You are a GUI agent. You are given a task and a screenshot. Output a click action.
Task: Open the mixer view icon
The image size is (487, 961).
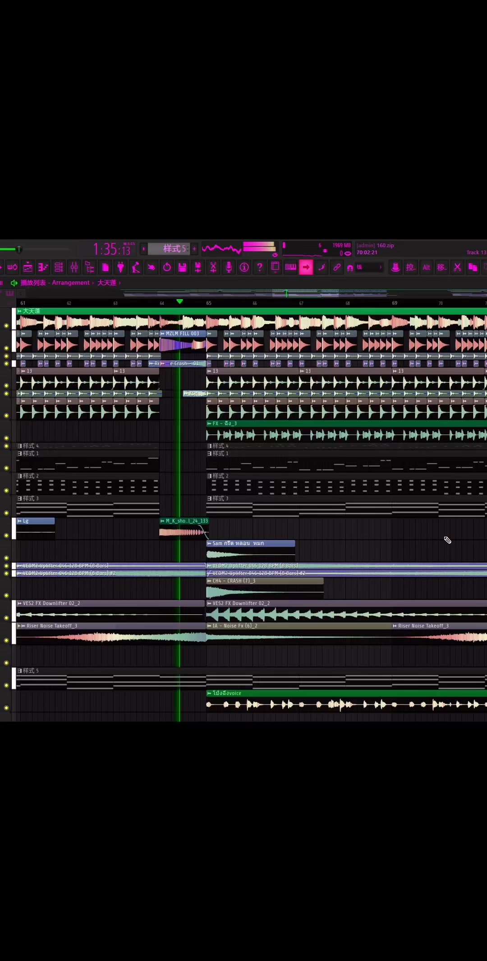coord(74,267)
